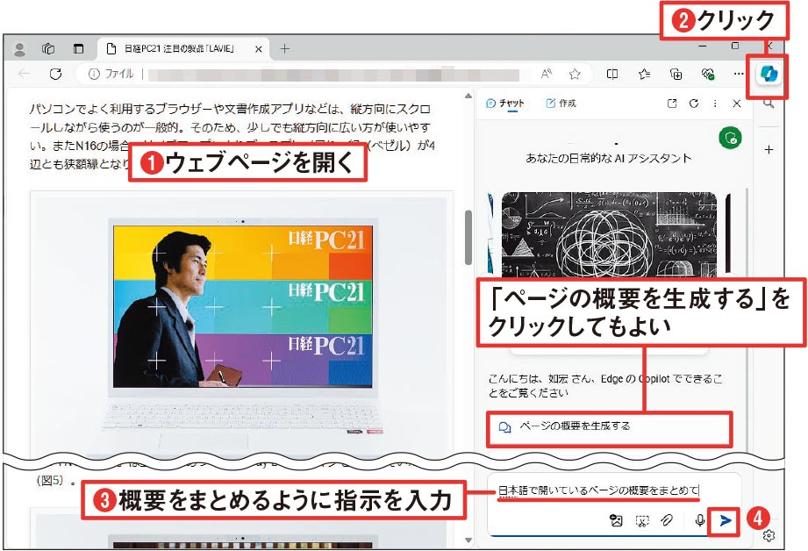Send the prompt with the arrow button
Screen dimensions: 808x551
(726, 519)
